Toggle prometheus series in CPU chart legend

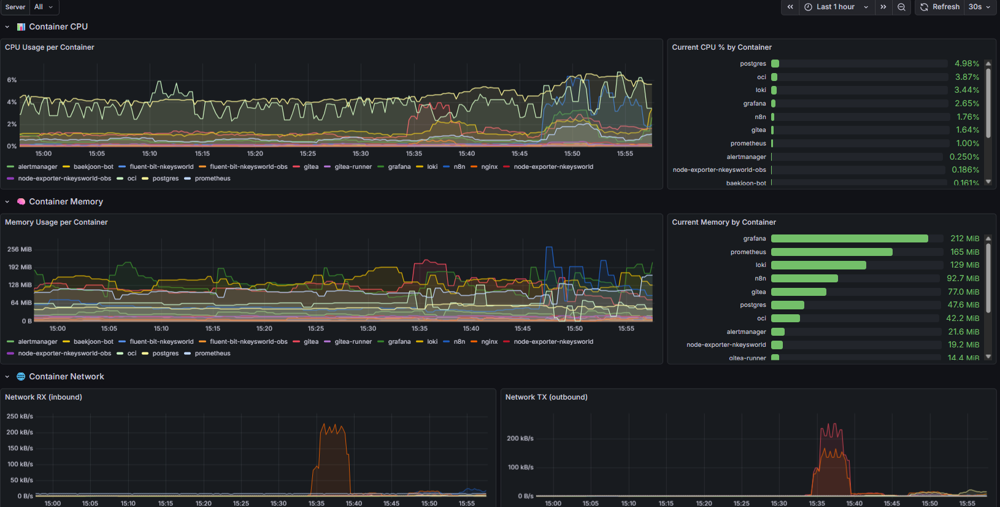click(x=212, y=179)
